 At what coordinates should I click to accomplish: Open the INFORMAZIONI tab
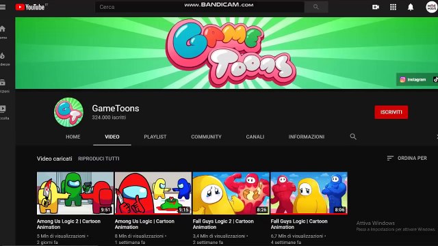[x=307, y=137]
